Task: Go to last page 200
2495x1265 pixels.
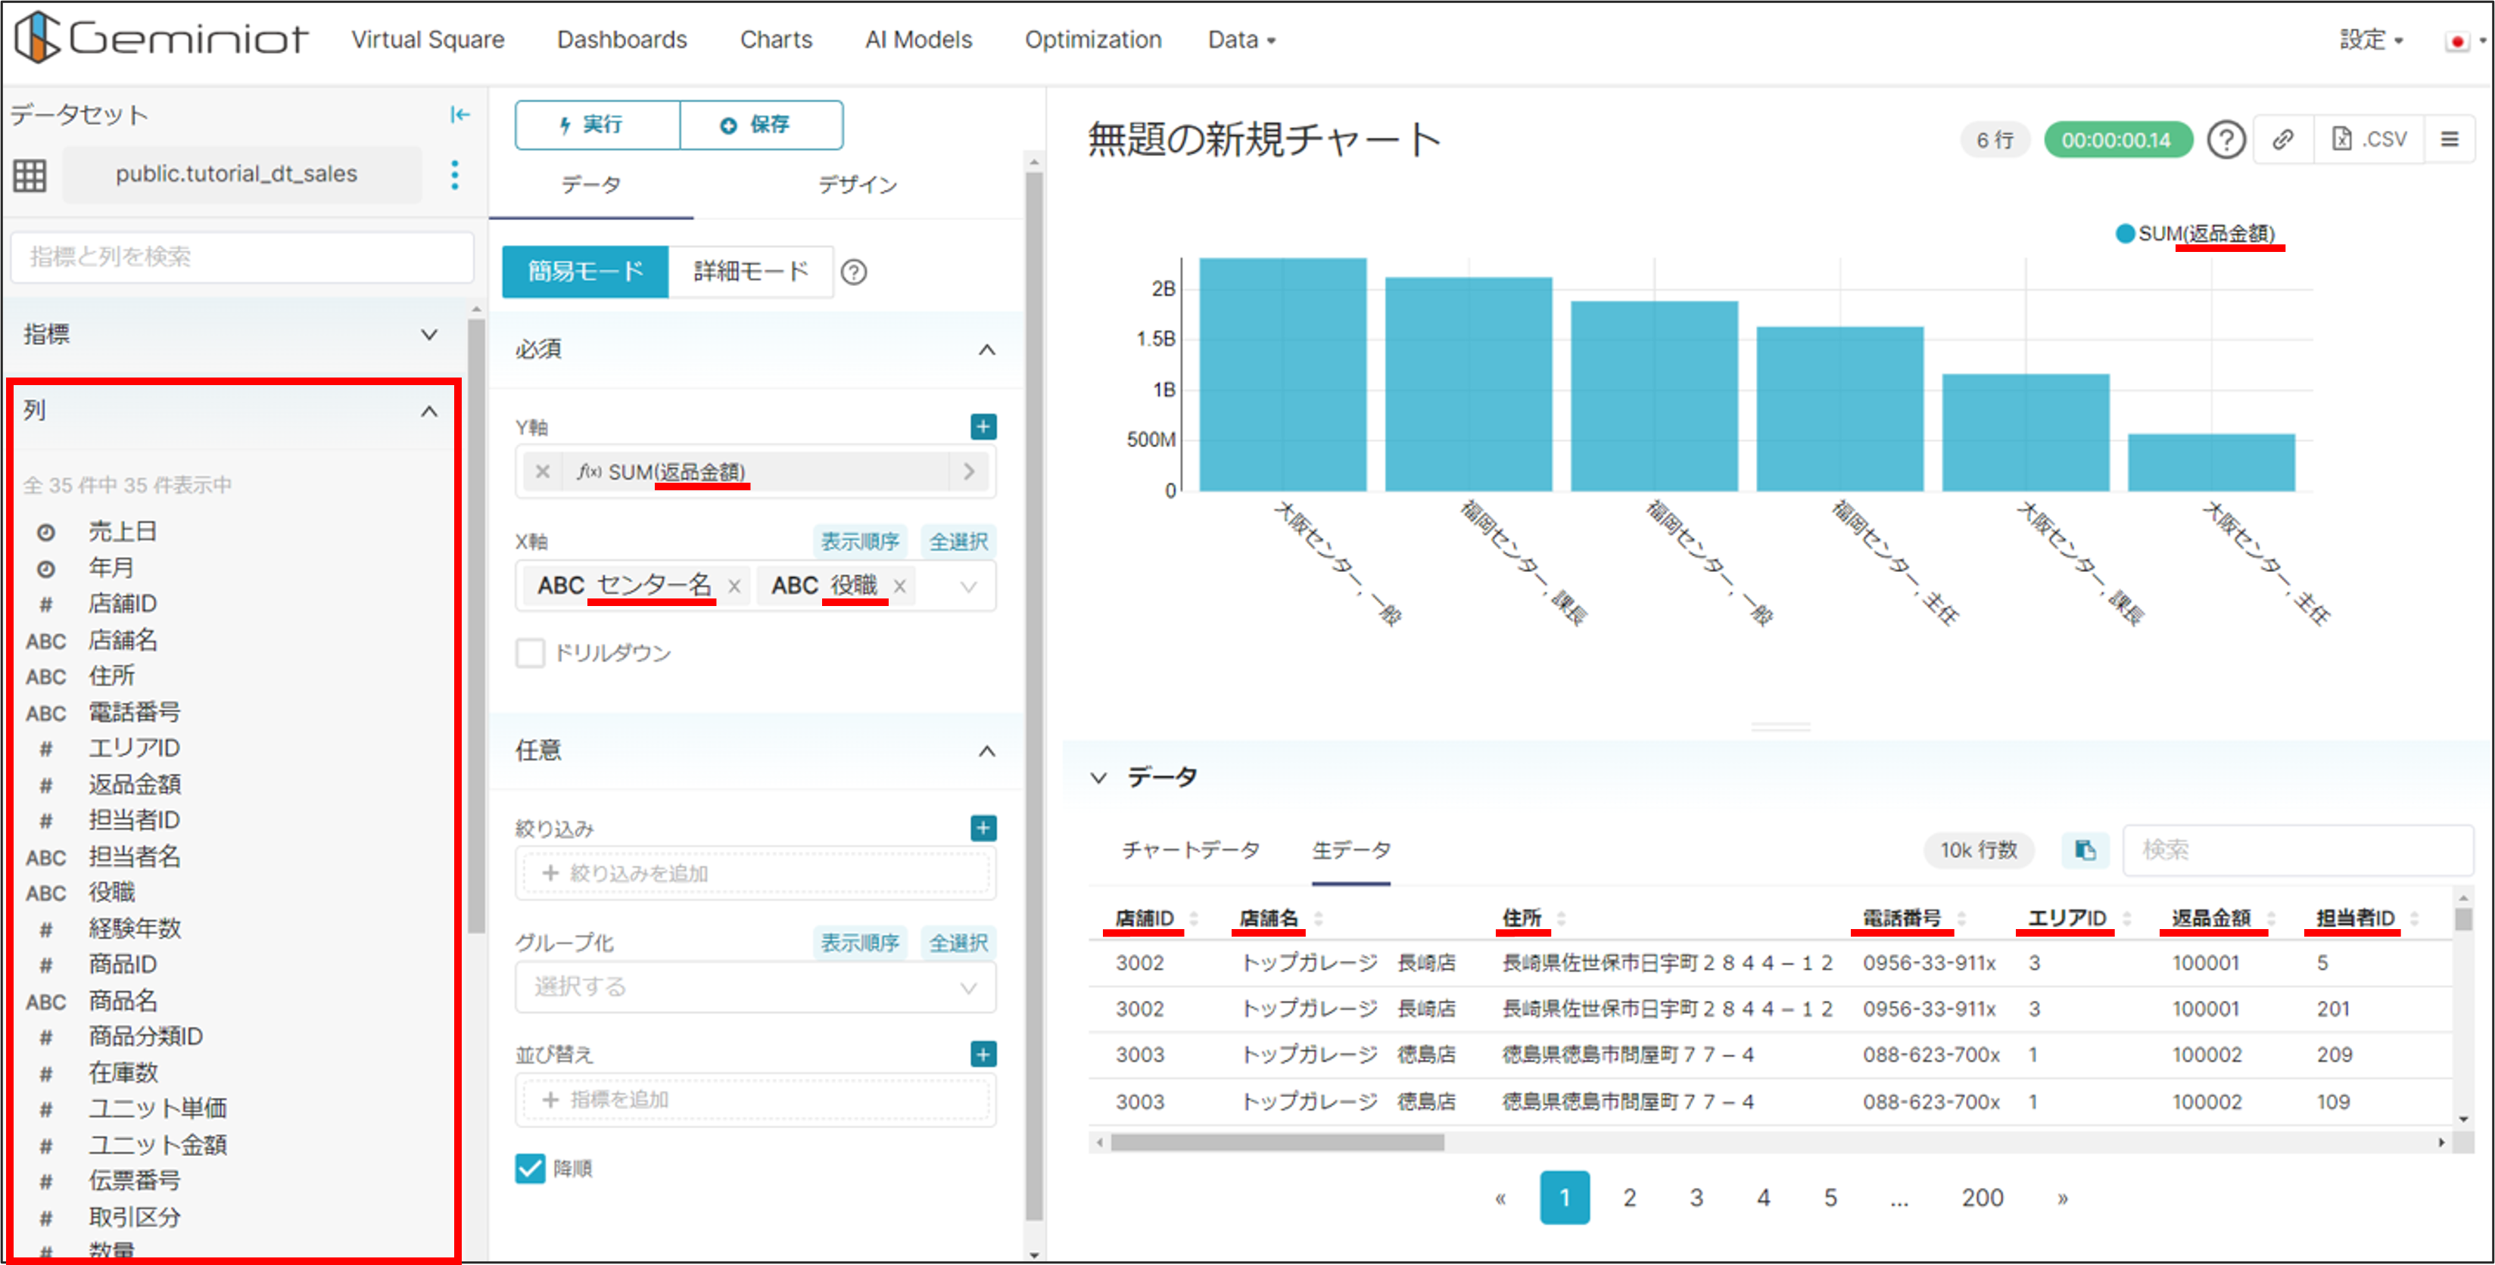Action: 1982,1199
